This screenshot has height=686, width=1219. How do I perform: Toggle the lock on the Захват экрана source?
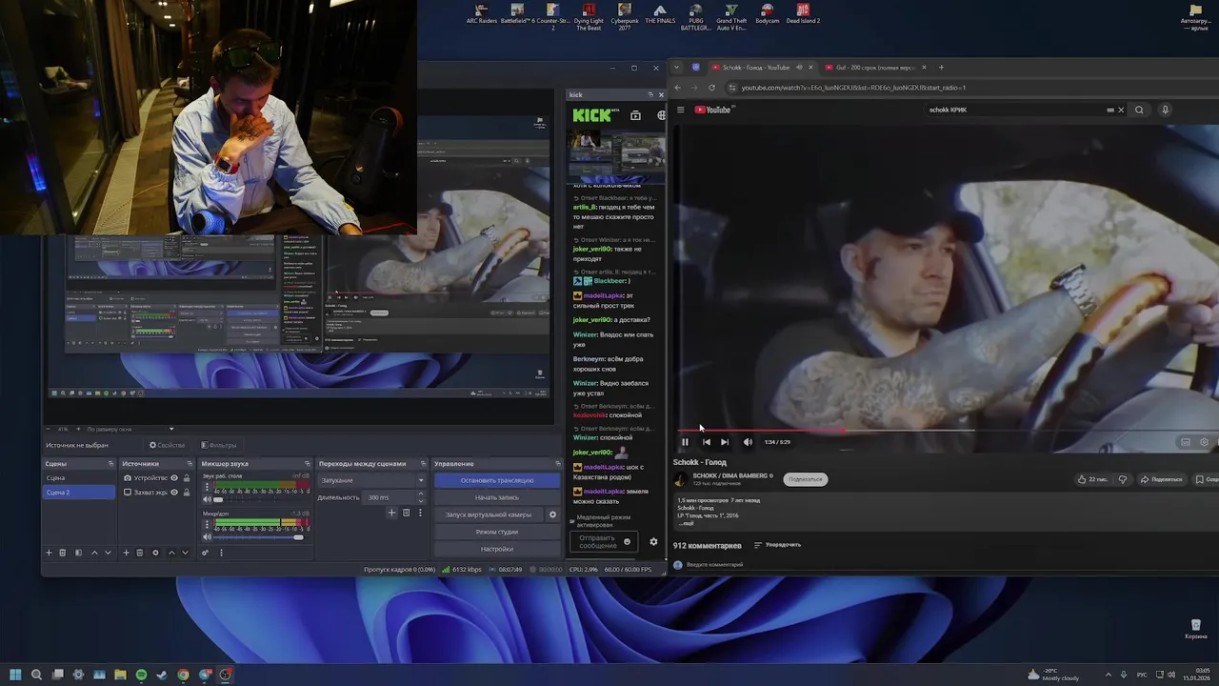point(186,492)
